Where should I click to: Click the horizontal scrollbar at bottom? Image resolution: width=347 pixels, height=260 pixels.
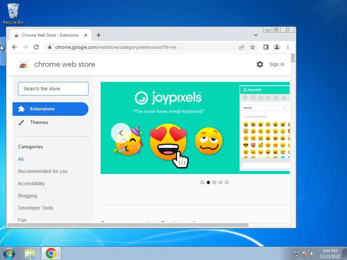pos(128,225)
